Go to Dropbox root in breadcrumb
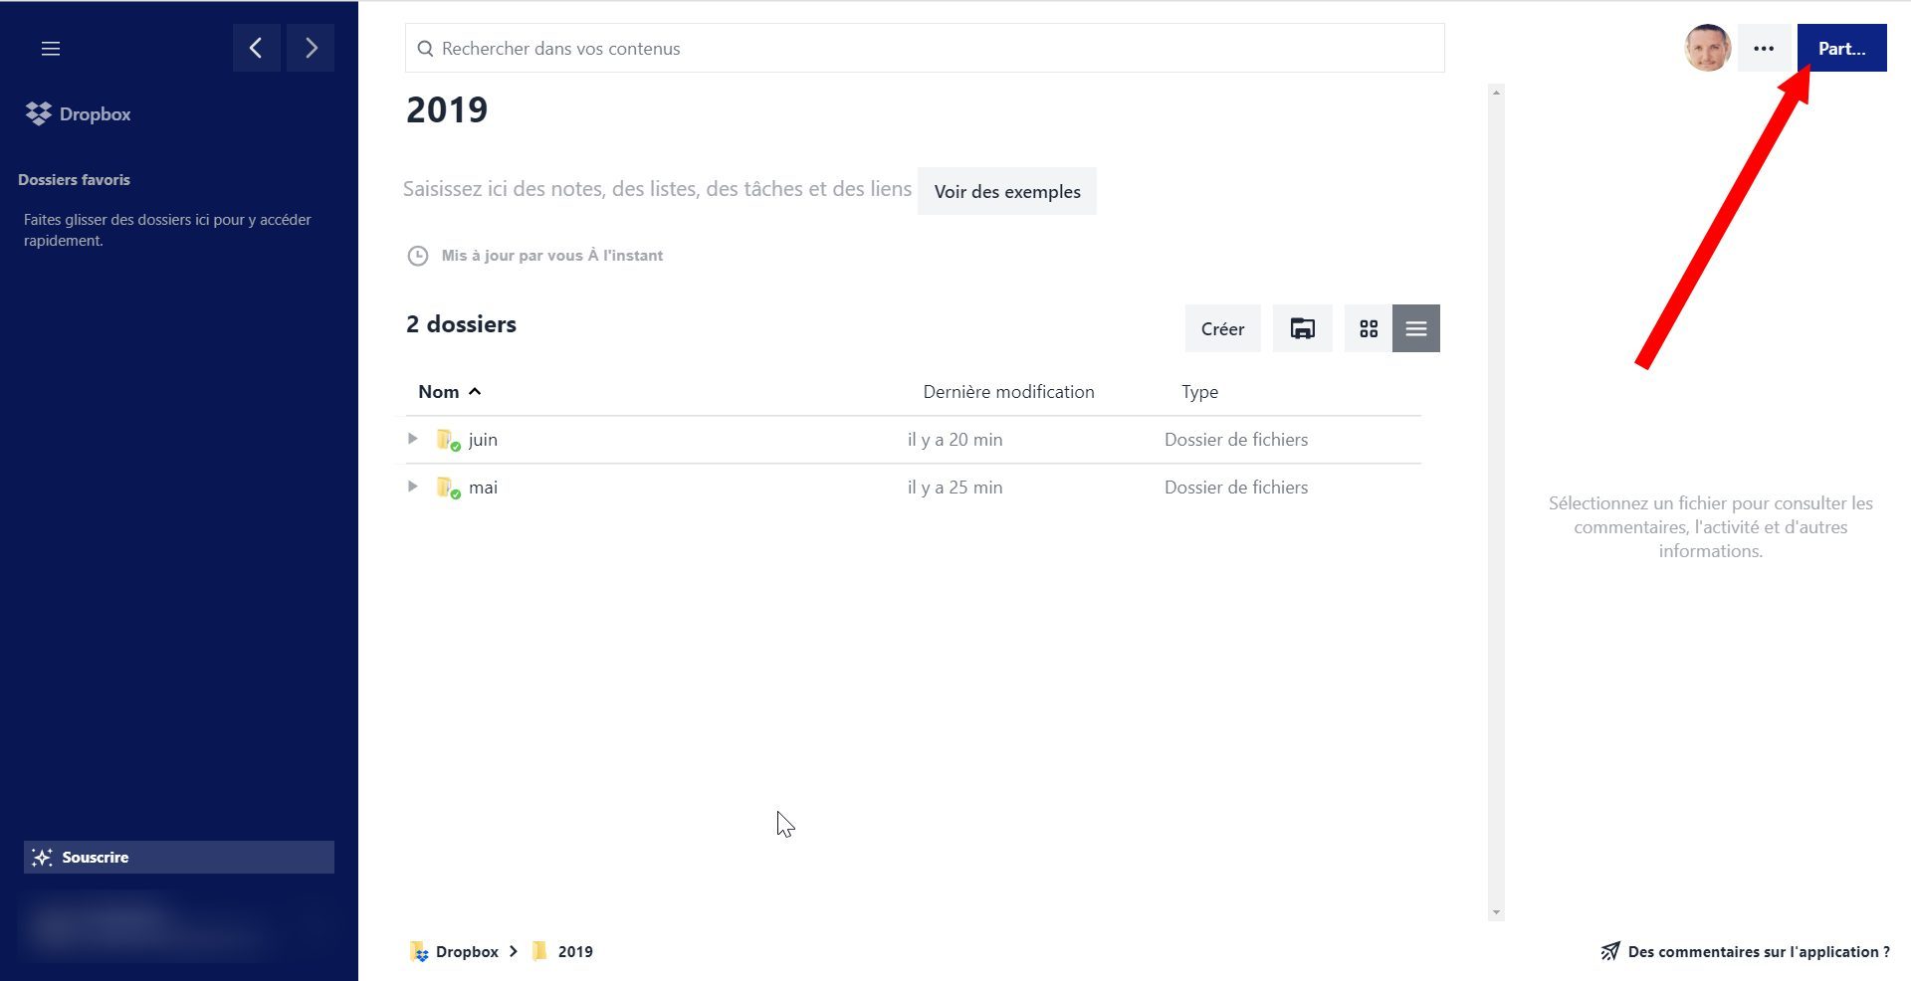The image size is (1911, 981). [467, 951]
